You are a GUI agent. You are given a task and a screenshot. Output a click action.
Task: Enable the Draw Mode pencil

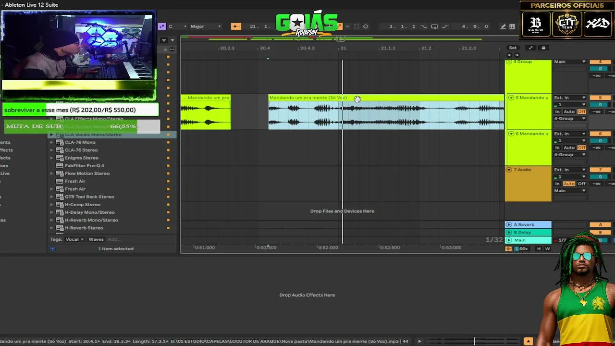pos(503,26)
